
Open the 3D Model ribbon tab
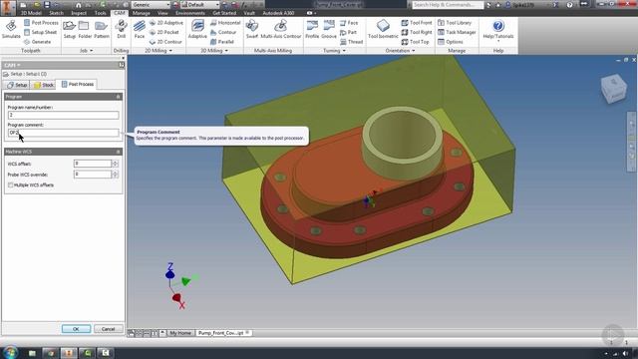tap(31, 13)
